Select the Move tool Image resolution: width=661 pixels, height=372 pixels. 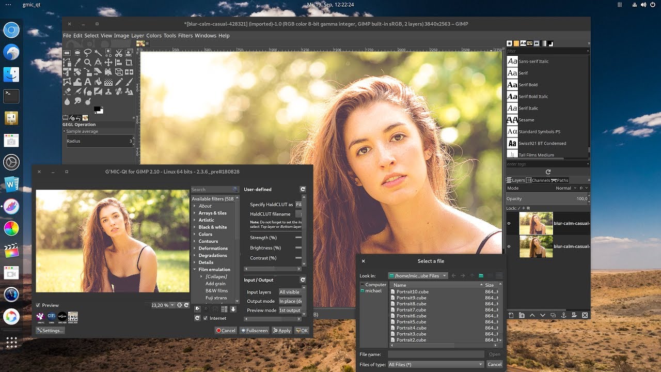tap(108, 63)
